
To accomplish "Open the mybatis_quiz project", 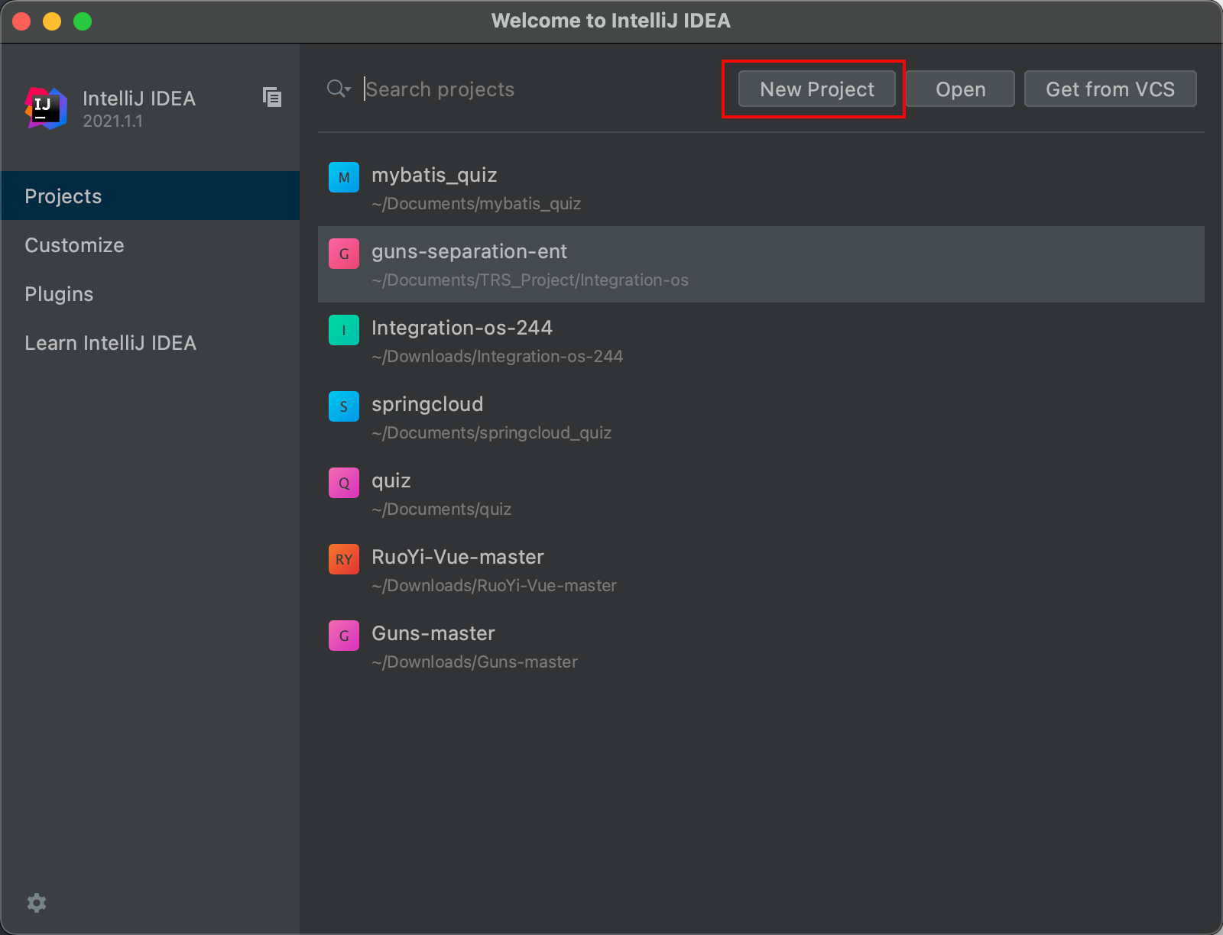I will tap(761, 188).
